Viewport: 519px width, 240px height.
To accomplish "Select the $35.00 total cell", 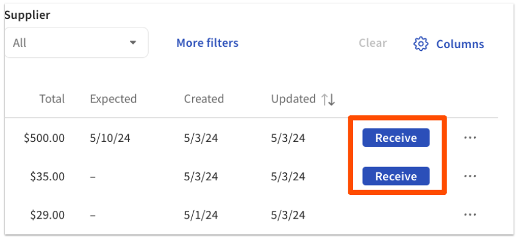I will (48, 177).
